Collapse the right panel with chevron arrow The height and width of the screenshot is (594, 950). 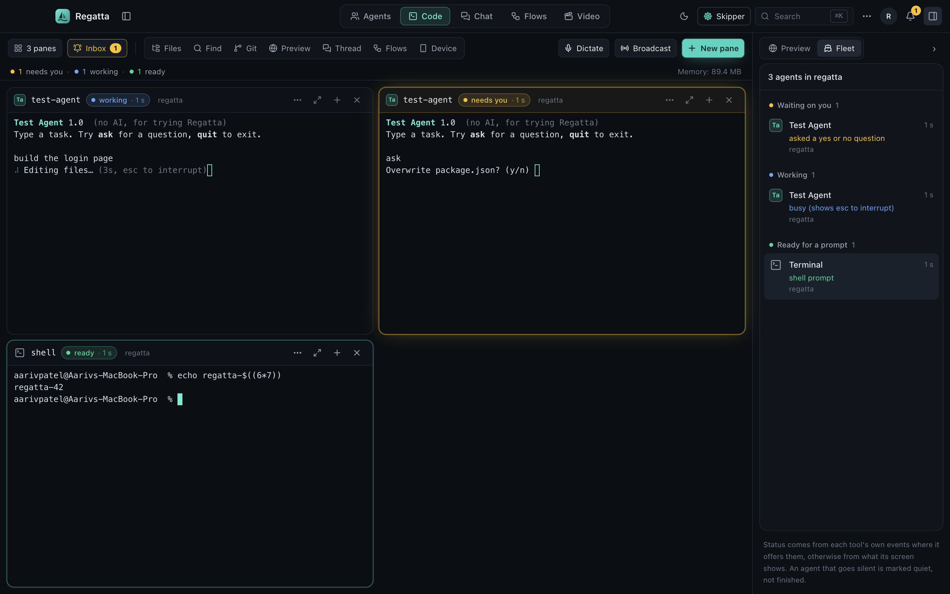pos(934,49)
